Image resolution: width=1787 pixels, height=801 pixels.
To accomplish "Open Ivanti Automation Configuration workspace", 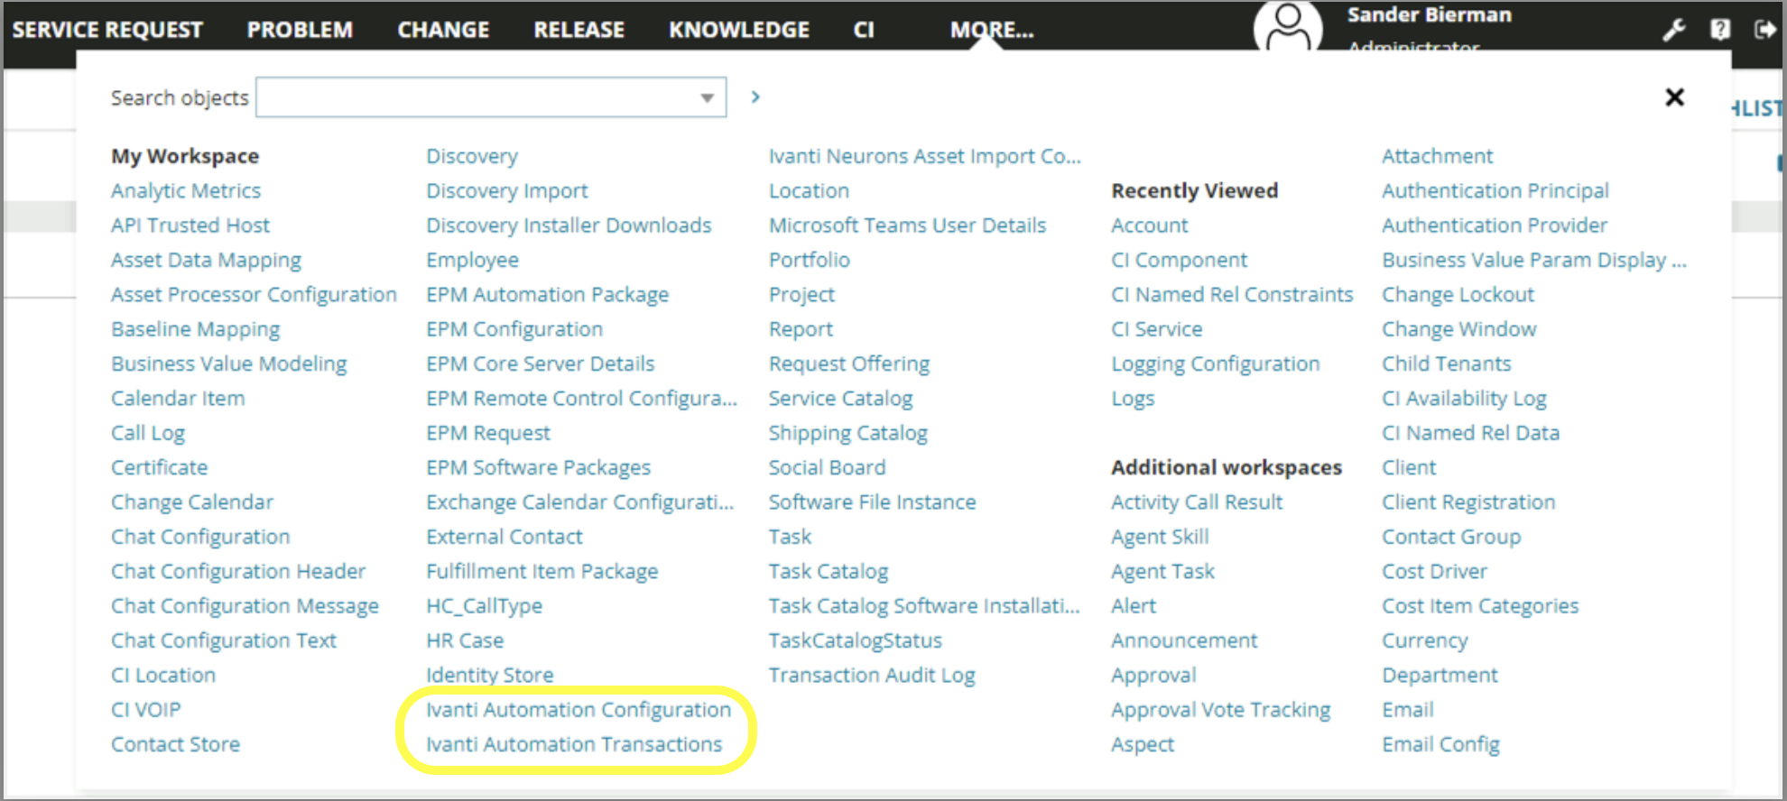I will click(x=579, y=710).
